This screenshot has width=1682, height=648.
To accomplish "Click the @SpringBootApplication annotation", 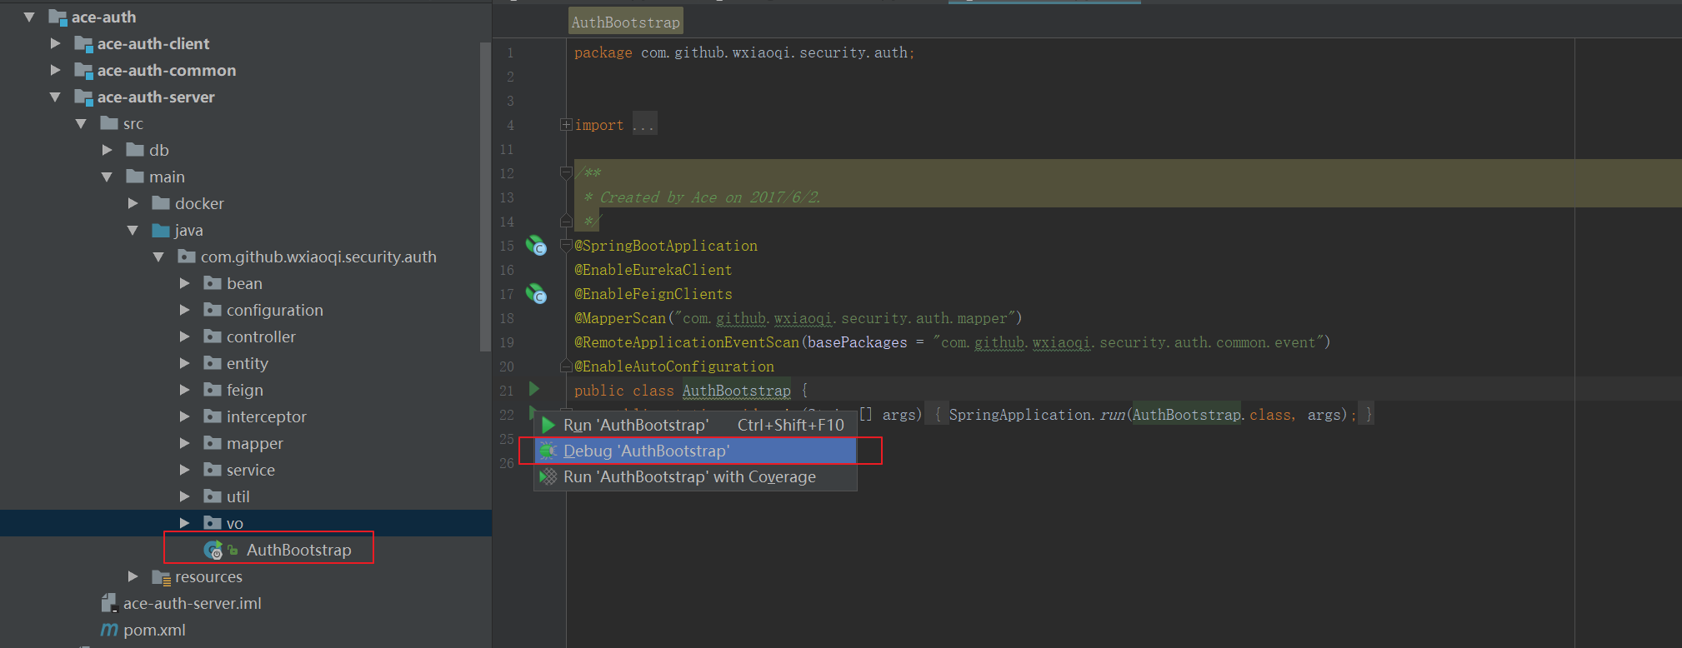I will click(665, 246).
